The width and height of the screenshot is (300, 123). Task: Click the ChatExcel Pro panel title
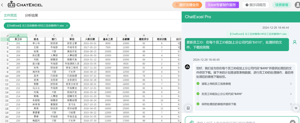pos(198,17)
